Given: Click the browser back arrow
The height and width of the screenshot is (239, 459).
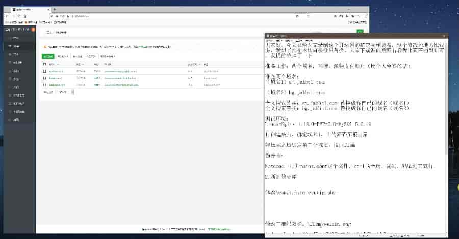Looking at the screenshot, I should pos(7,16).
